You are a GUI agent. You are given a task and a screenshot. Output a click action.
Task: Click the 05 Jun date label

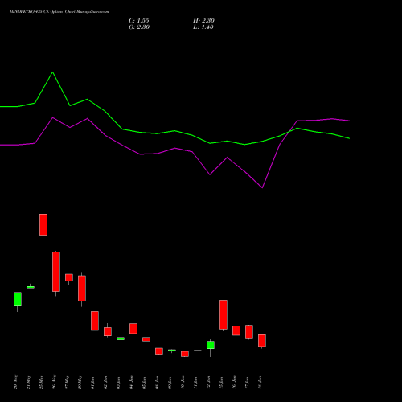[x=144, y=383]
